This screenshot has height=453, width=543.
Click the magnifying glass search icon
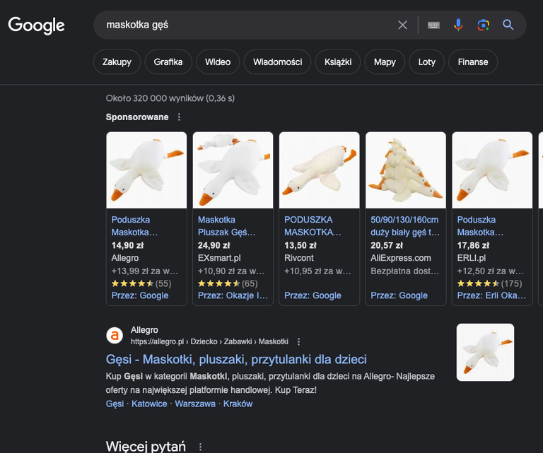pos(508,25)
